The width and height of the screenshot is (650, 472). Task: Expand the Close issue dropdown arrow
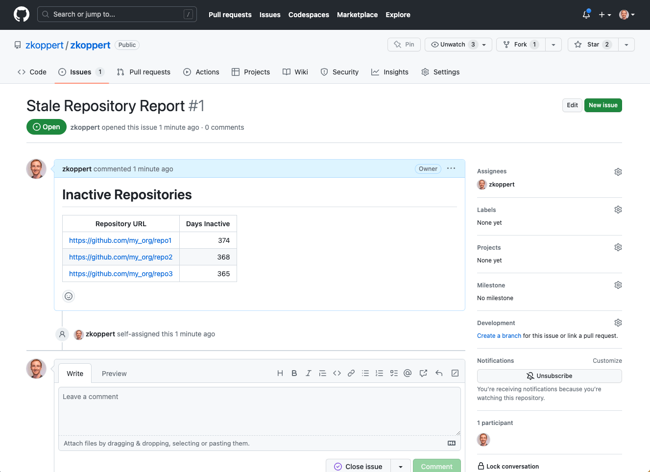[401, 467]
